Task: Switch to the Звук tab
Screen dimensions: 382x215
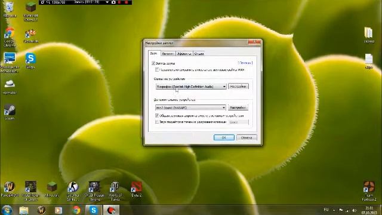Action: (154, 53)
